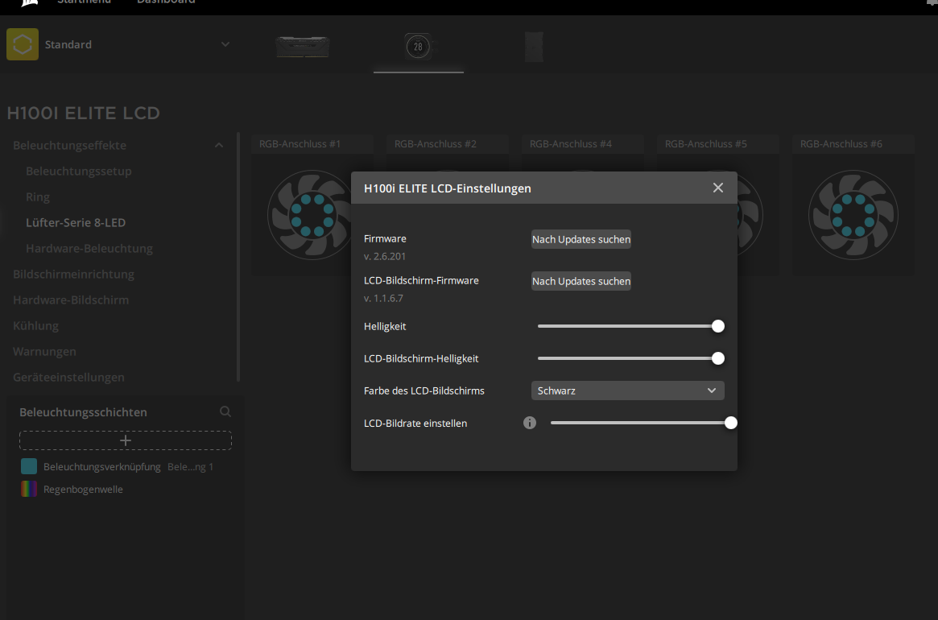Click Nach Updates suchen beside LCD-Bildschirm-Firmware
The height and width of the screenshot is (620, 938).
tap(581, 281)
